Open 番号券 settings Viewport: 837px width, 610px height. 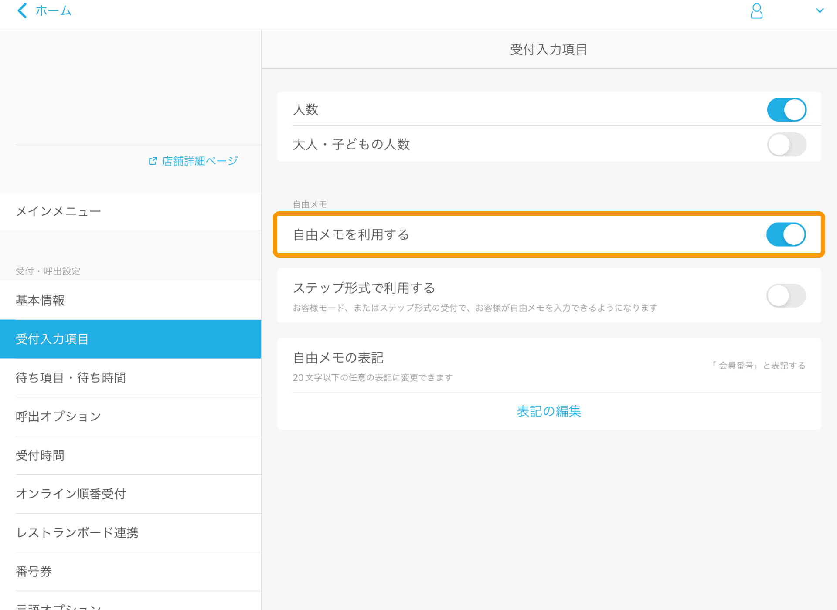131,572
